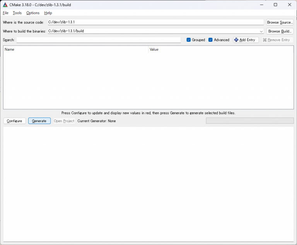
Task: Open the Options menu
Action: tap(33, 13)
